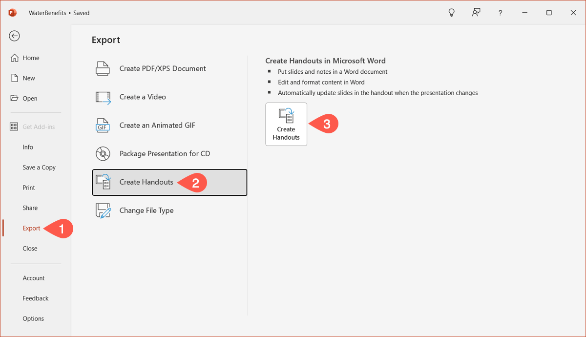Click the New blank page icon in sidebar
The width and height of the screenshot is (586, 337).
[15, 78]
